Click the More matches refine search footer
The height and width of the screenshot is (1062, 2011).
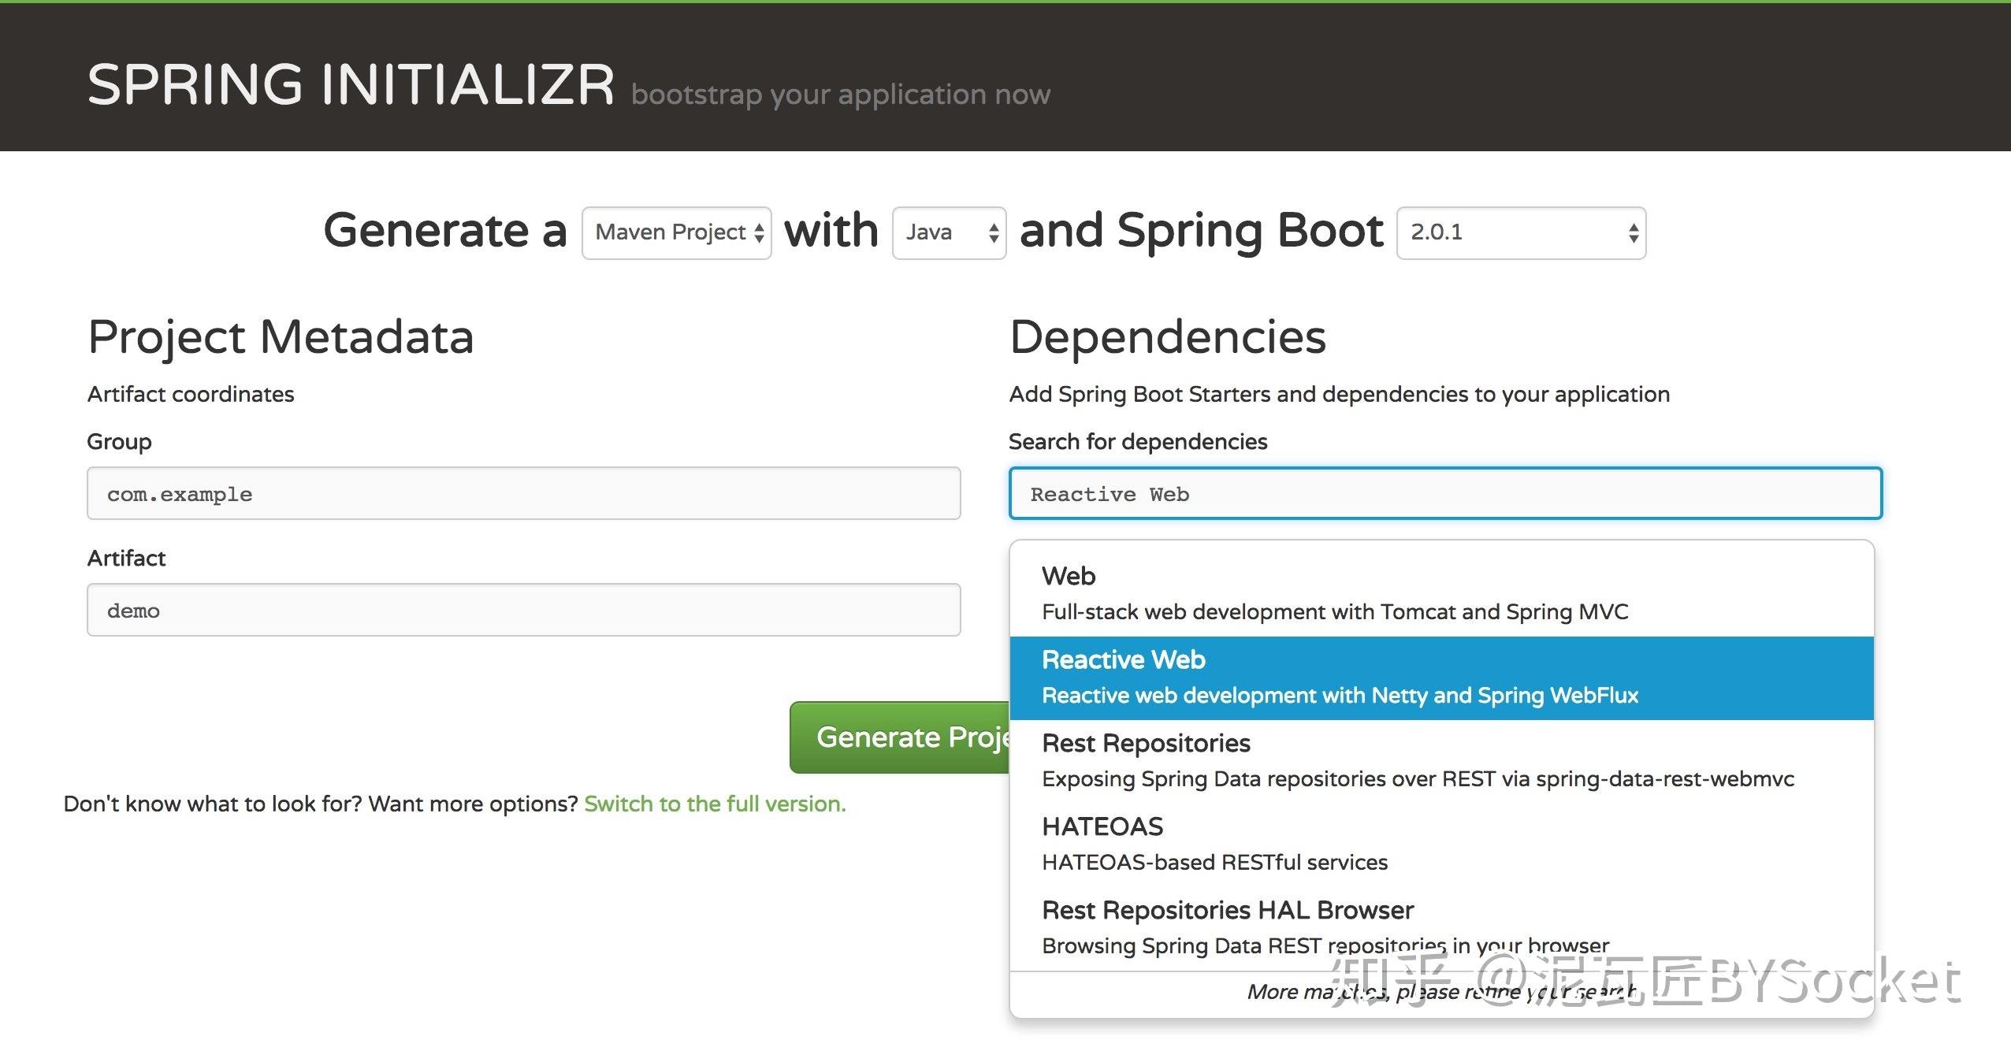pyautogui.click(x=1442, y=991)
